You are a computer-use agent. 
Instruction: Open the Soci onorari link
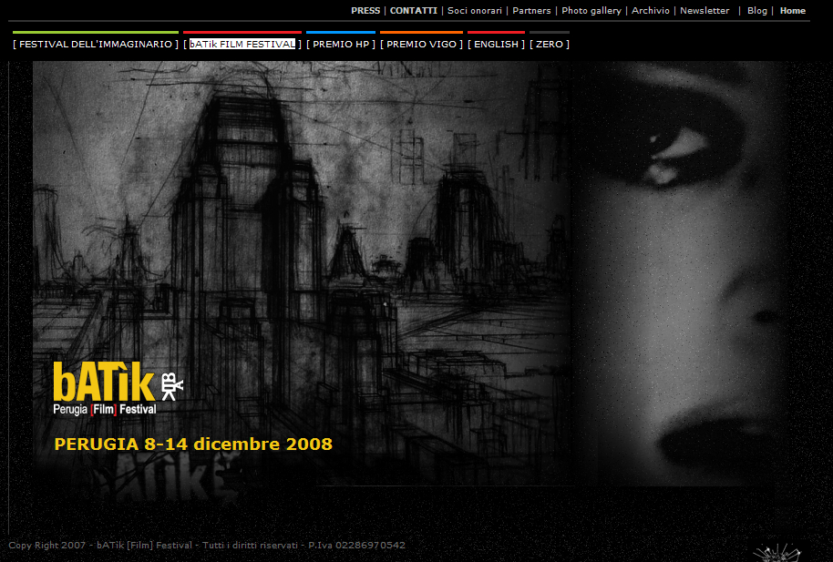pyautogui.click(x=475, y=11)
